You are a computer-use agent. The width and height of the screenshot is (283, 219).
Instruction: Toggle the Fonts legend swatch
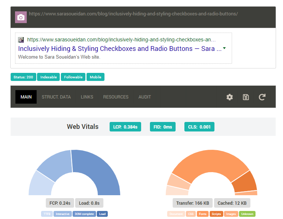(x=203, y=214)
